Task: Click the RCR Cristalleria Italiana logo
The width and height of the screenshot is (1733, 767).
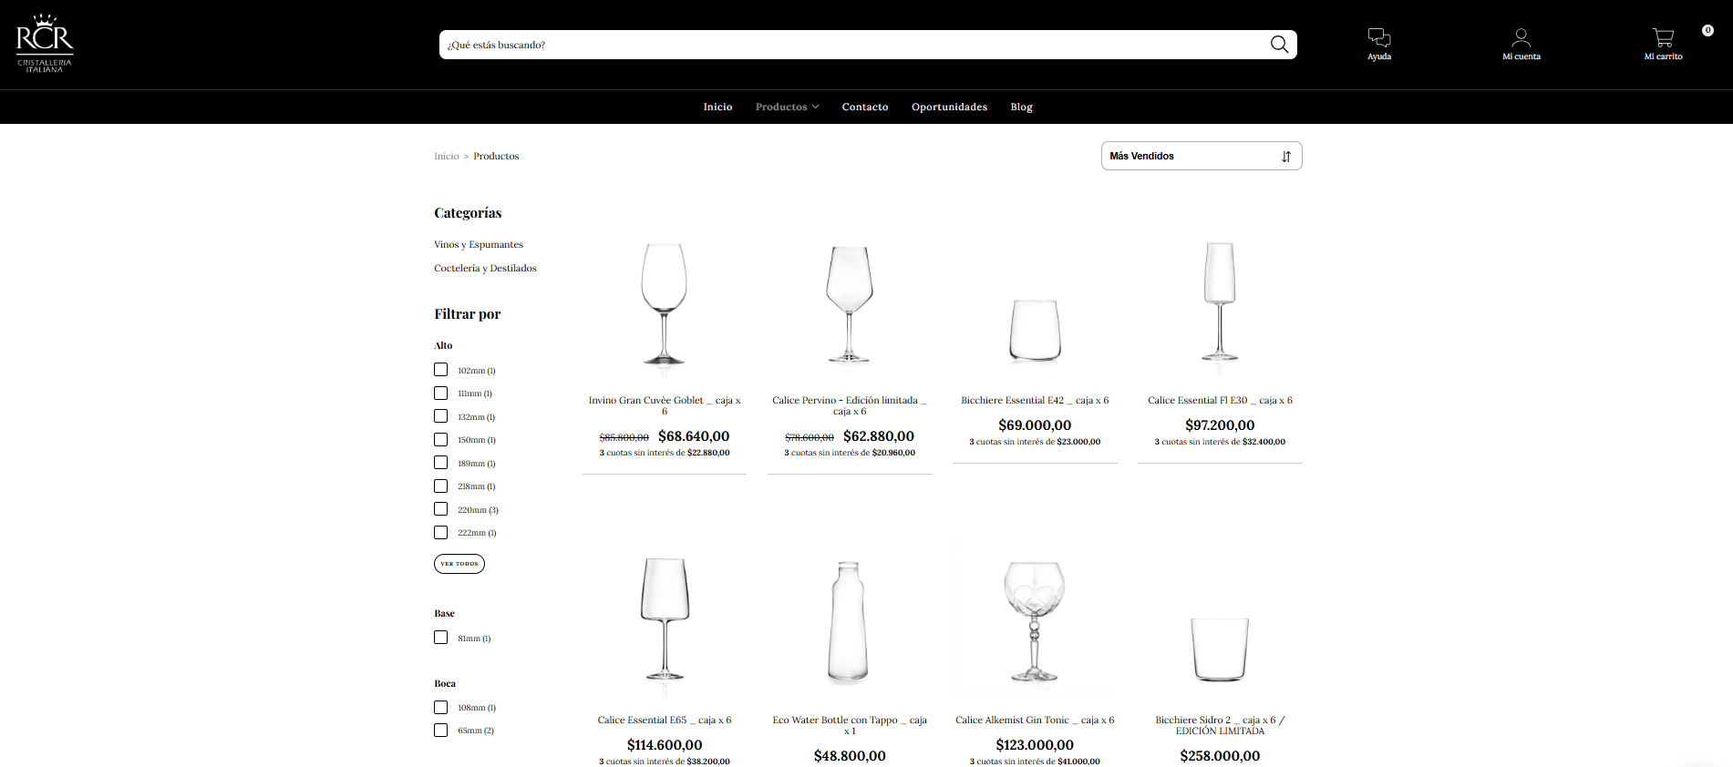Action: click(45, 44)
